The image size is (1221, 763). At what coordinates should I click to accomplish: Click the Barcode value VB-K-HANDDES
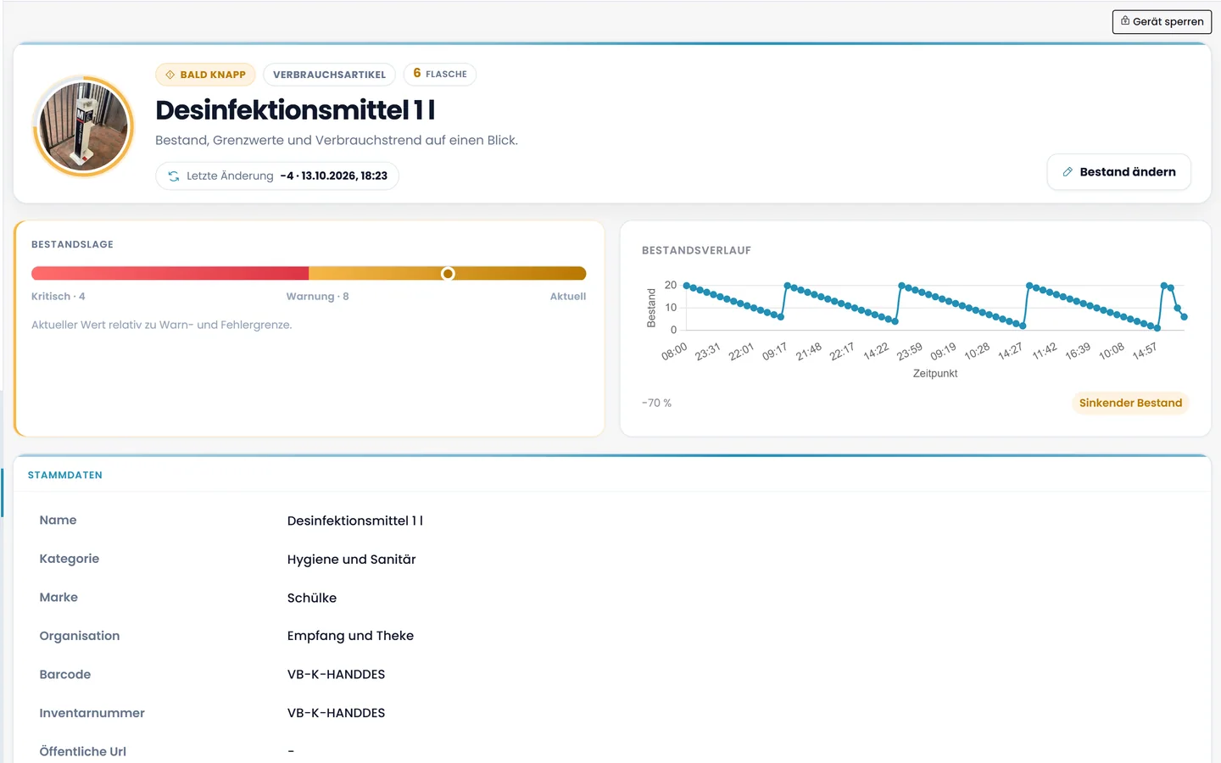(x=336, y=675)
